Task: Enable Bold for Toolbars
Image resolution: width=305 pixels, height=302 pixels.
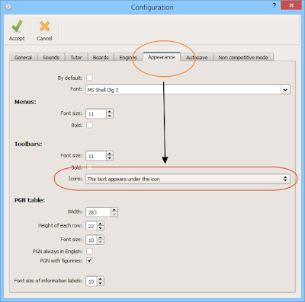Action: [x=89, y=167]
